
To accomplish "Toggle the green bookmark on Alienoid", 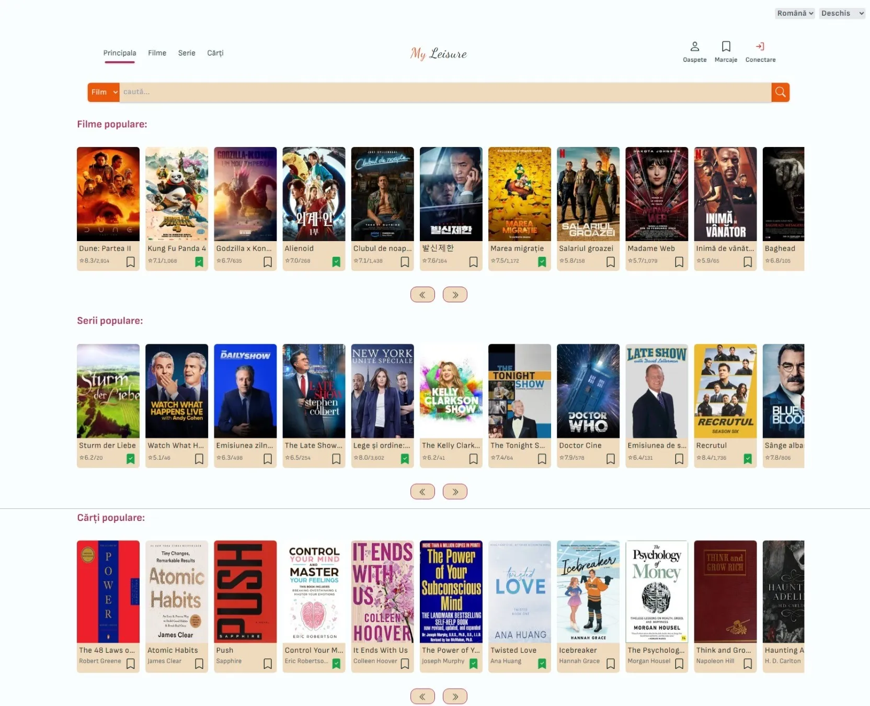I will pos(336,262).
